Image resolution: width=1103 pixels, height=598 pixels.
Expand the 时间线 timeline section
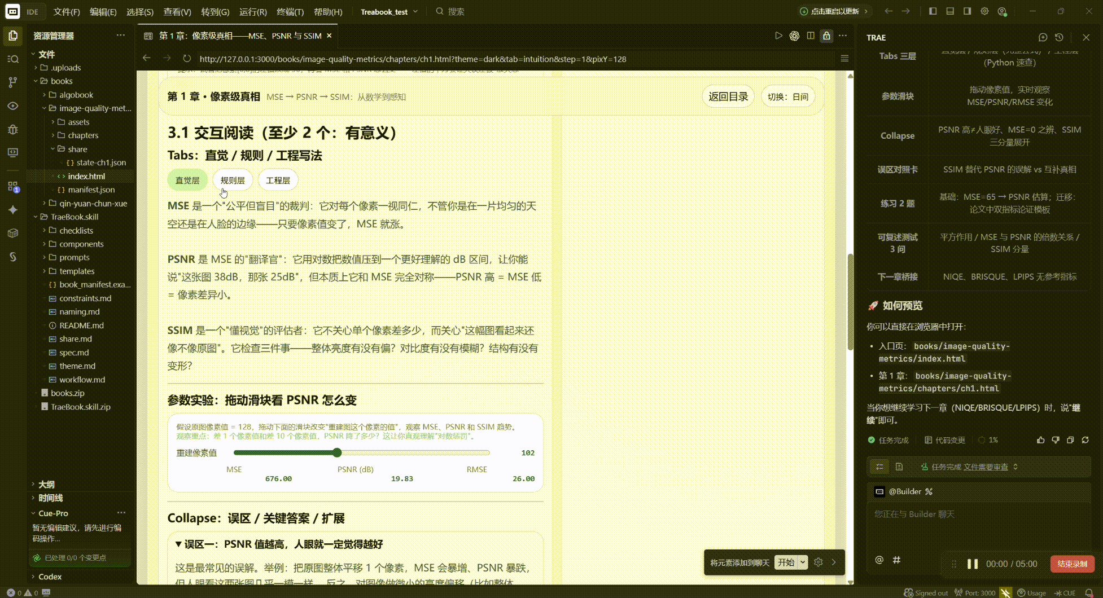50,498
